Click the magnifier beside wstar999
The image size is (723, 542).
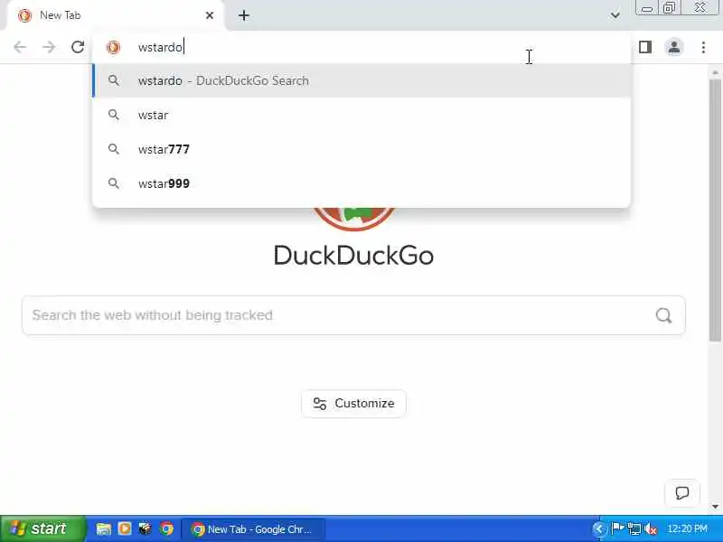(x=114, y=183)
